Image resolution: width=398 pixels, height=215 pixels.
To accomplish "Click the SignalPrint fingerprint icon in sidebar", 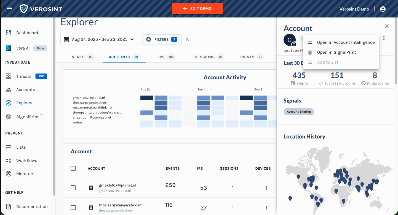I will coord(9,117).
